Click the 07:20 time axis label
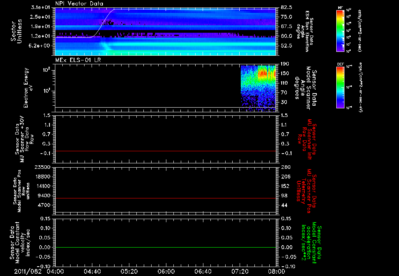The image size is (399, 276). (240, 271)
